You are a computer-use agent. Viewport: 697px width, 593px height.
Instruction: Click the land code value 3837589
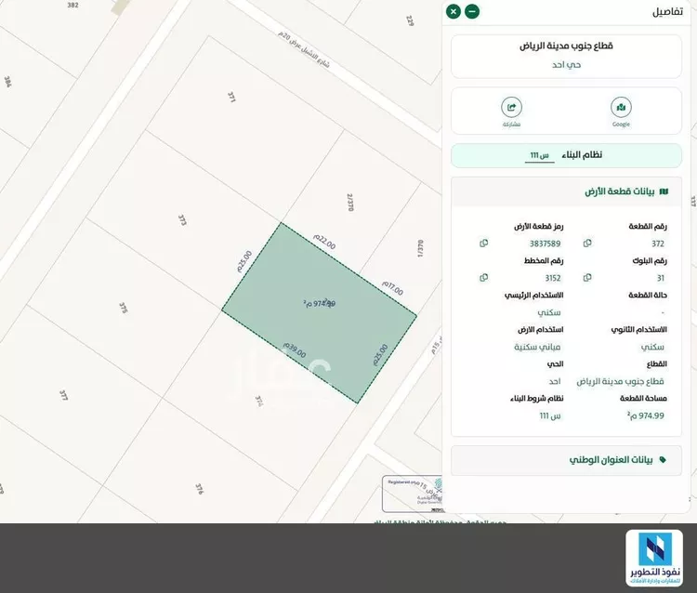point(545,244)
